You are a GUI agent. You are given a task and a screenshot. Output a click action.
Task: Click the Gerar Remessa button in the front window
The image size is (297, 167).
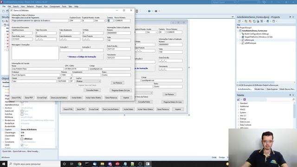coord(111,98)
